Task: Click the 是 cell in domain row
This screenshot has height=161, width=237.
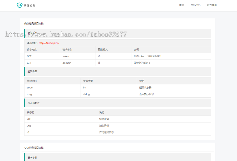Action: 113,63
